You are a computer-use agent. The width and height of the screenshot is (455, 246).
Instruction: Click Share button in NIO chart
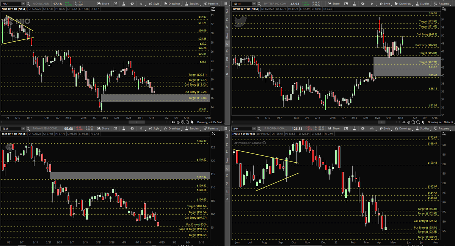tap(103, 3)
